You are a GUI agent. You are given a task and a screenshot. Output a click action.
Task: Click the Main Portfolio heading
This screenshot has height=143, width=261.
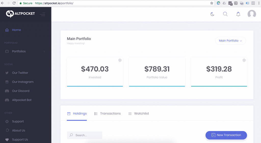coord(79,39)
